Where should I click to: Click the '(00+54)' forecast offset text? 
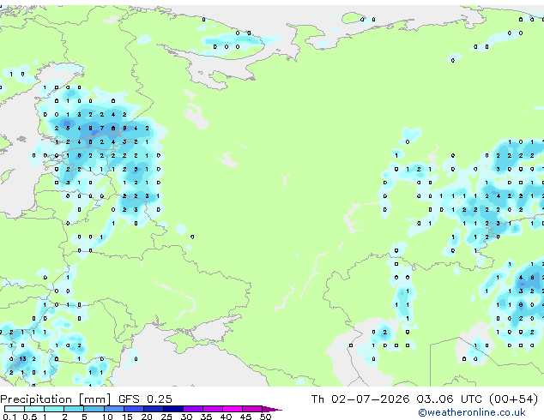click(x=513, y=399)
